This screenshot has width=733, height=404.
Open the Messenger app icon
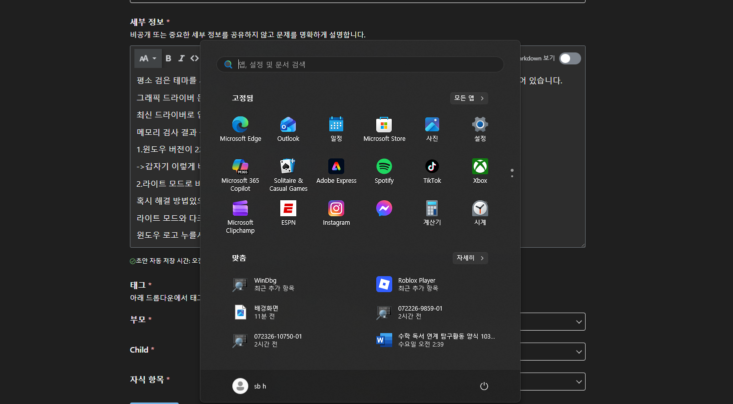coord(384,209)
